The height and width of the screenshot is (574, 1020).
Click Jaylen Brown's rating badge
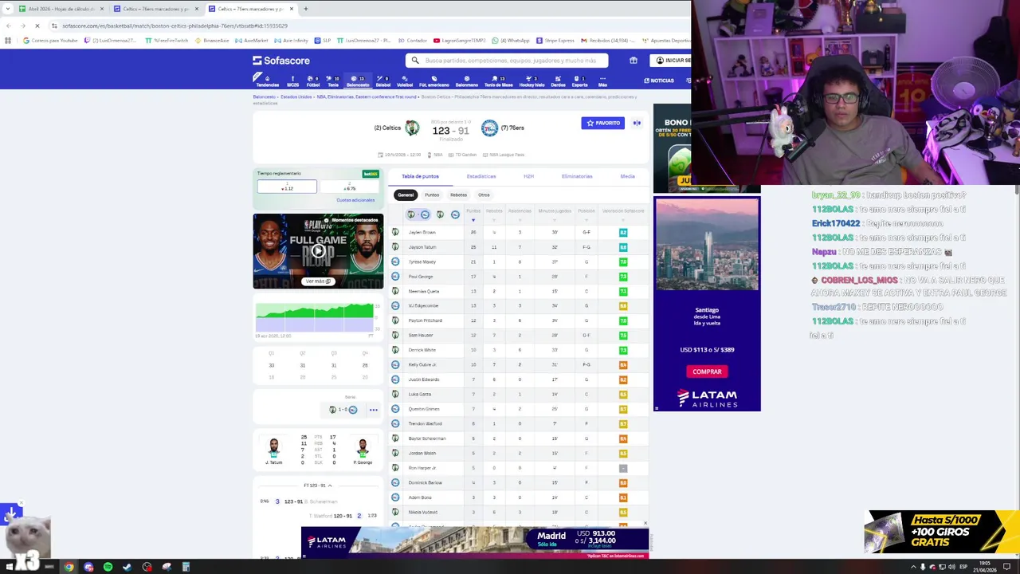click(623, 232)
